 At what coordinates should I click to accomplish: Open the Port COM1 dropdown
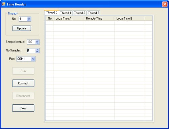coord(33,59)
